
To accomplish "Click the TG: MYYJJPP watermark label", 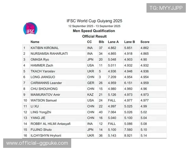I will 166,8.
